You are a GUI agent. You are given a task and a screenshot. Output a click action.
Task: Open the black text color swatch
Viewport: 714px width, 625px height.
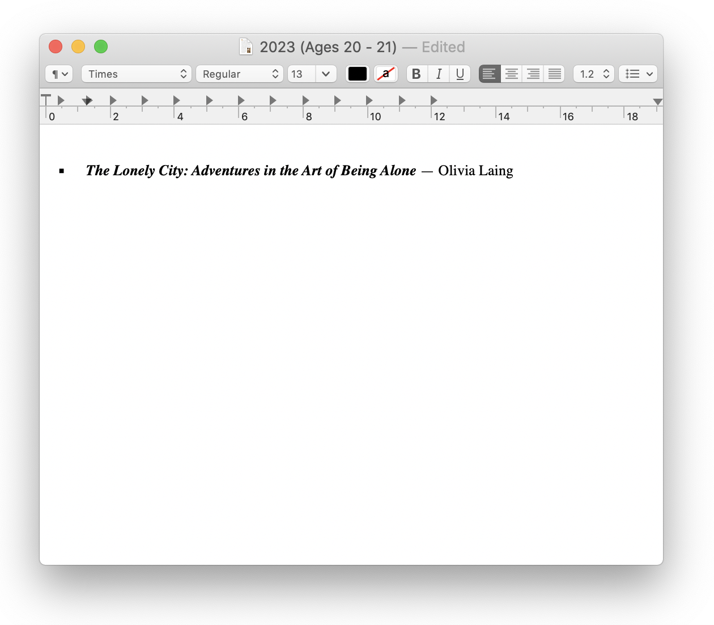[358, 74]
